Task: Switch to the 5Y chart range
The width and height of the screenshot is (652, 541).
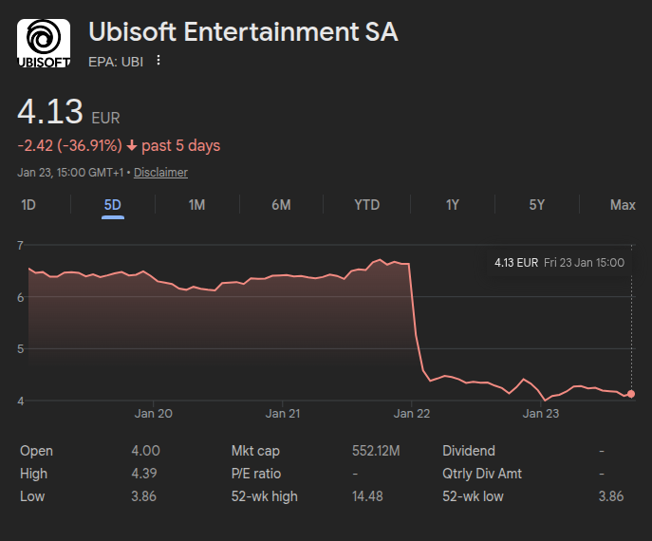Action: (x=537, y=205)
